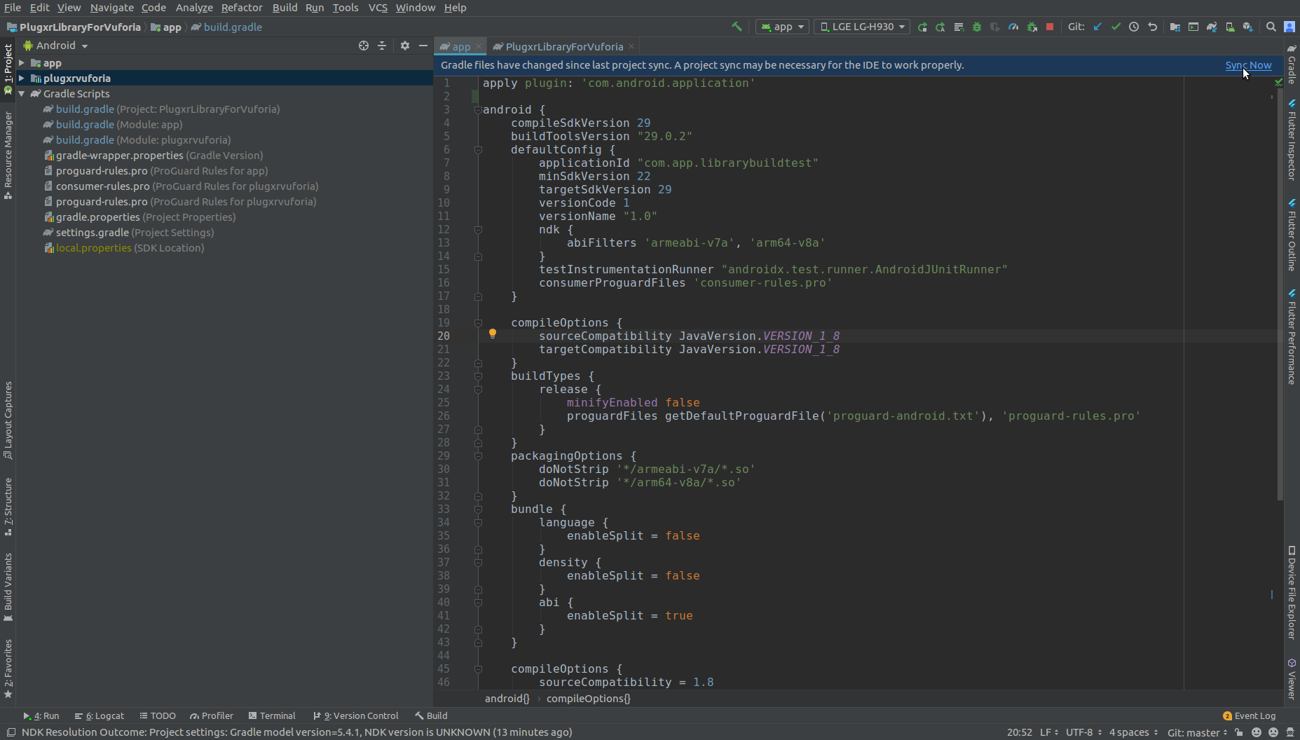Click the Git Commit green checkmark
Viewport: 1300px width, 740px height.
click(x=1116, y=27)
